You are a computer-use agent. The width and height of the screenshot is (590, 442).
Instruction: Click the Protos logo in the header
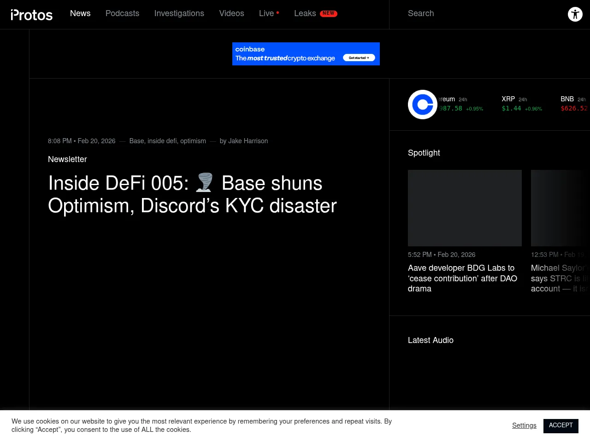[31, 14]
